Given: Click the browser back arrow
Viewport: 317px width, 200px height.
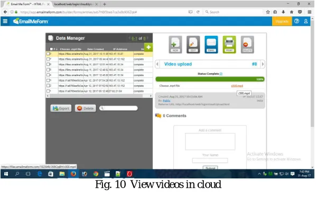Looking at the screenshot, I should [5, 12].
